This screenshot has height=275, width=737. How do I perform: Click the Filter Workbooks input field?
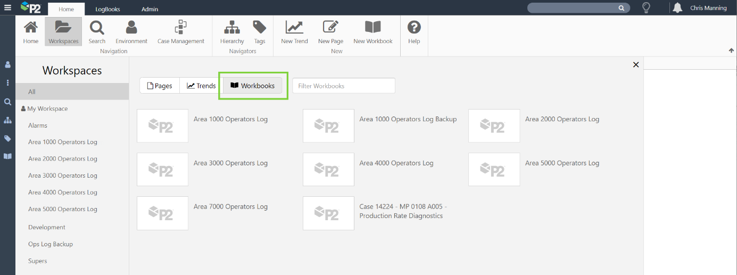[343, 86]
